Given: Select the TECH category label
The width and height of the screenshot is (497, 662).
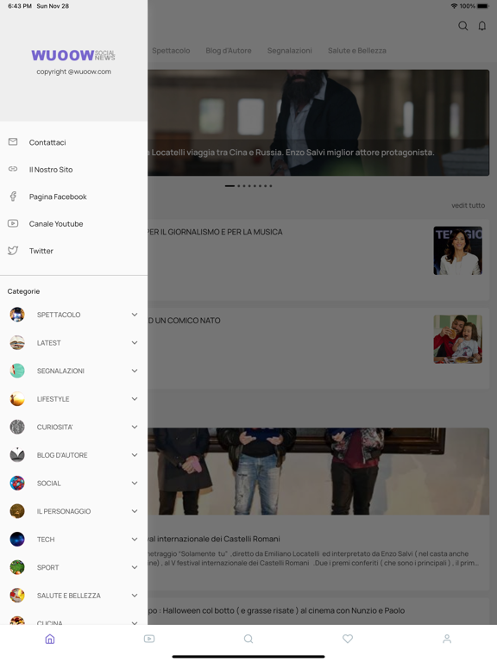Looking at the screenshot, I should click(x=46, y=539).
